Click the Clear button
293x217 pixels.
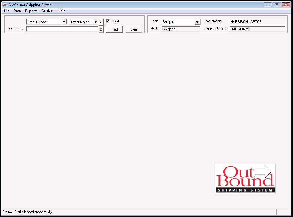[134, 29]
